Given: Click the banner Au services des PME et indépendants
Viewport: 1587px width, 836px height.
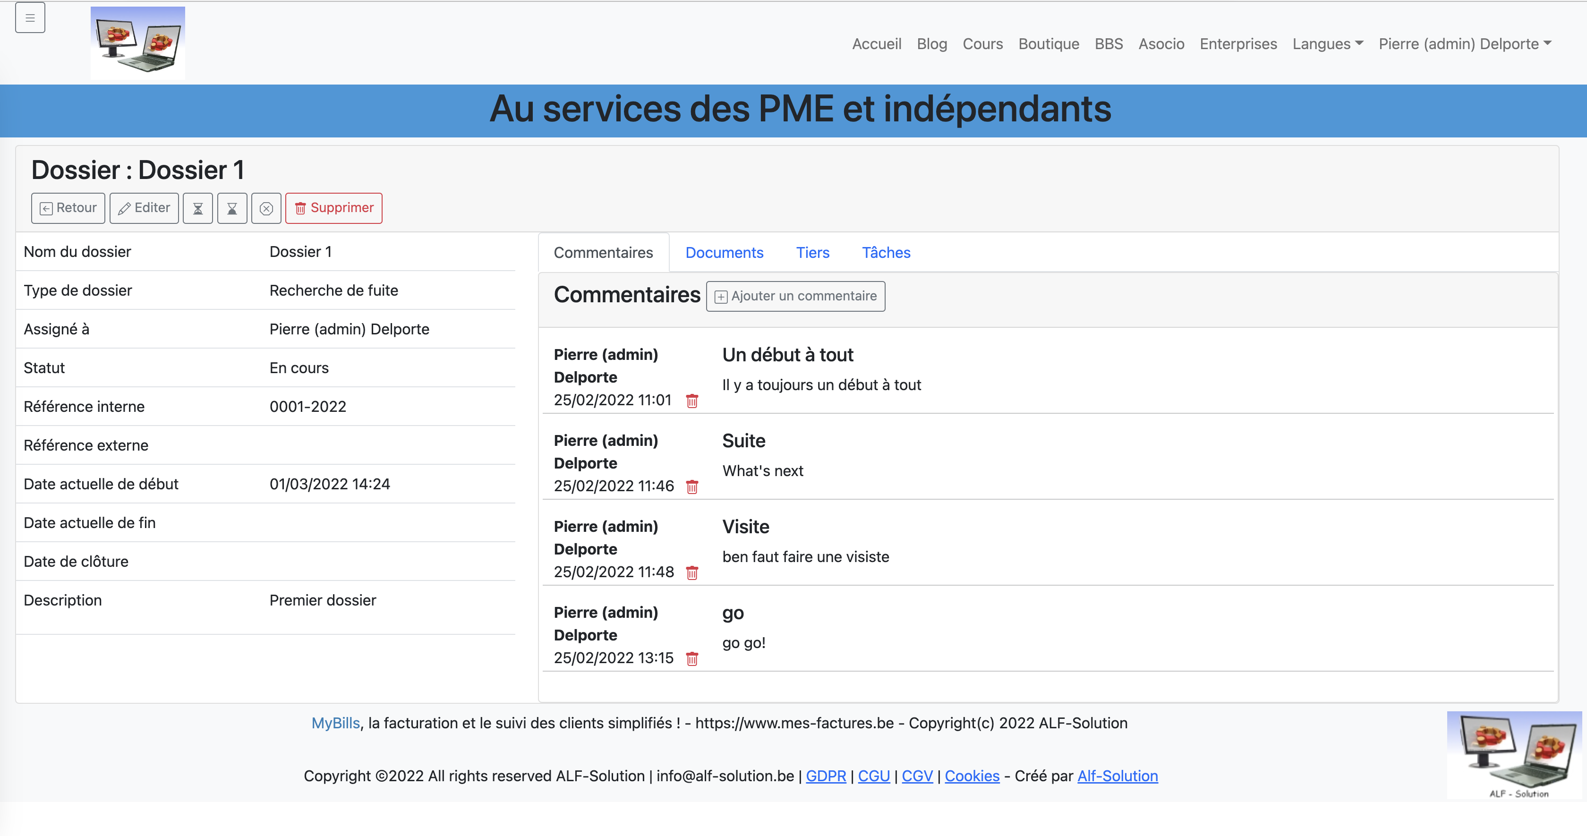Looking at the screenshot, I should tap(800, 109).
